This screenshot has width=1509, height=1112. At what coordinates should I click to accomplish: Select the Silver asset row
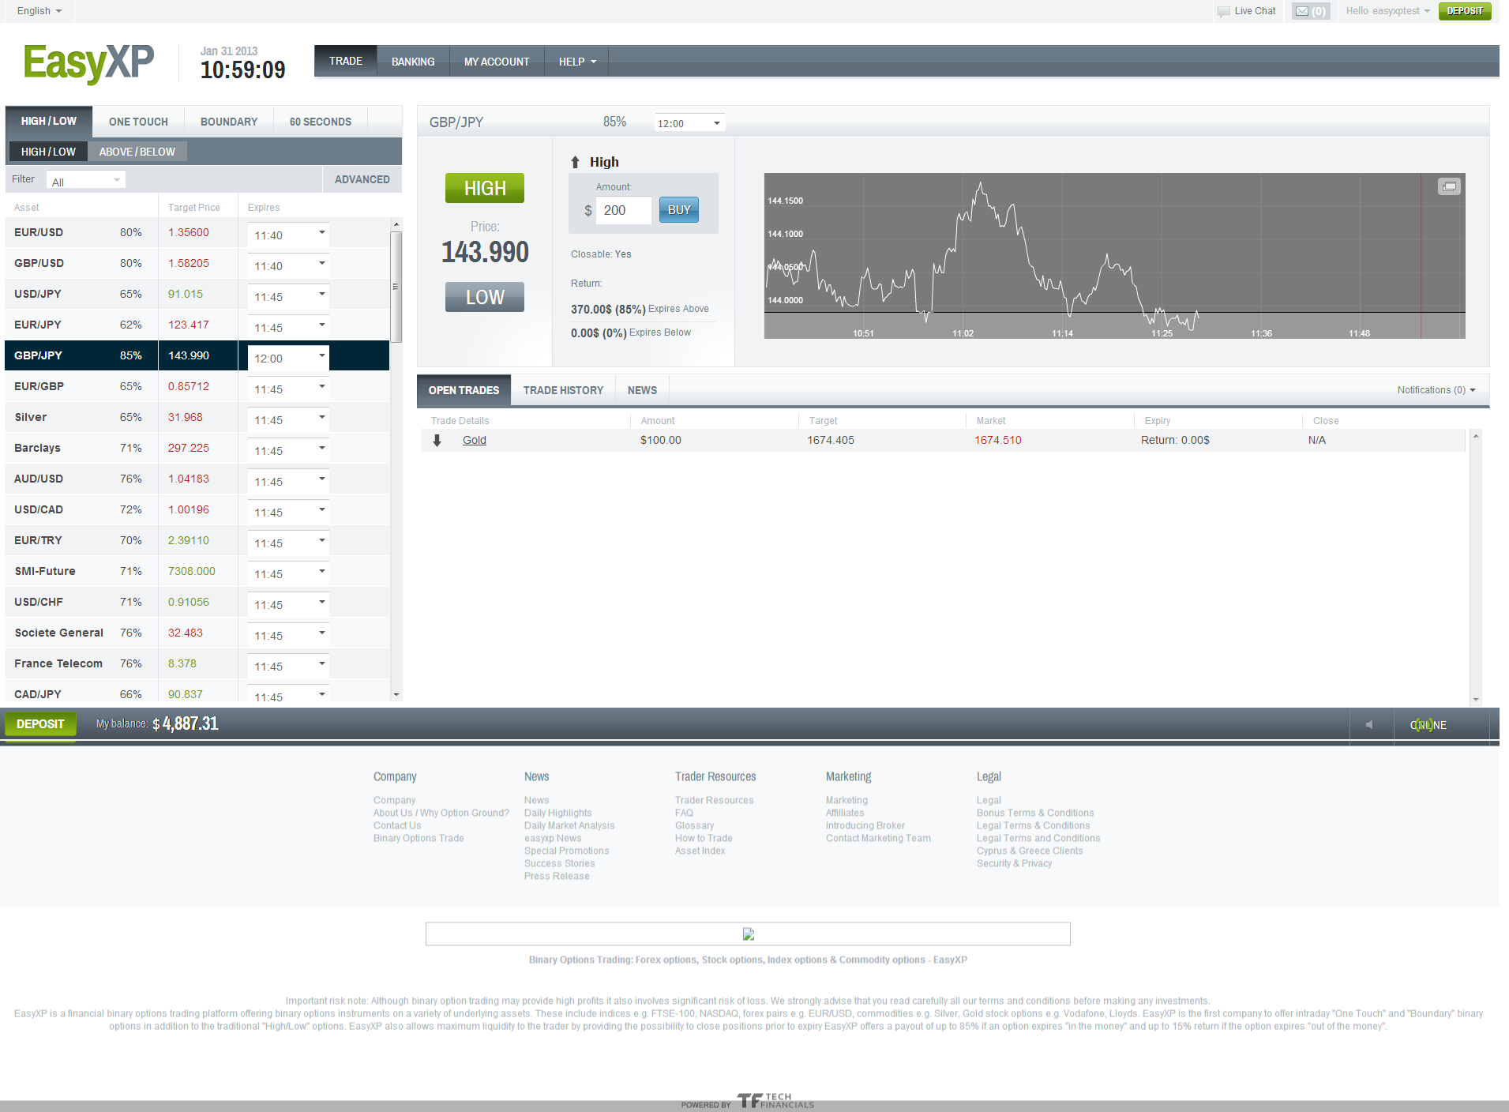tap(197, 417)
